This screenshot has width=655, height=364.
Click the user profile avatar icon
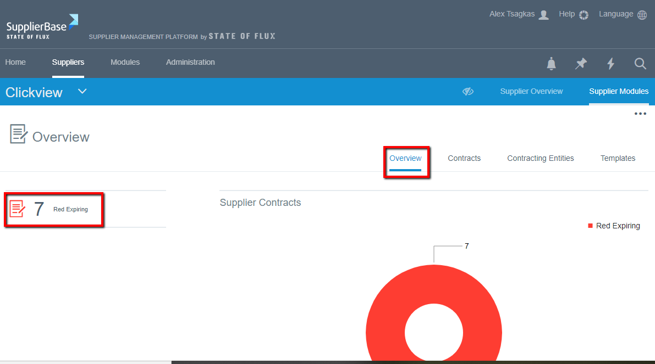(543, 15)
